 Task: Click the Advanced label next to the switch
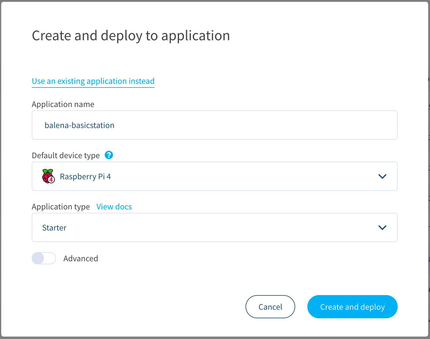(81, 258)
